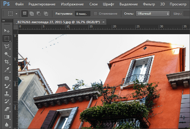Select the Magic Wand tool
Viewport: 190px width, 129px height.
pyautogui.click(x=7, y=54)
